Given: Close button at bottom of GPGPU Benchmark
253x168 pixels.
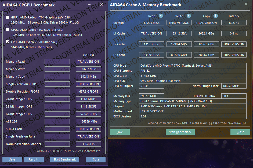Looking at the screenshot, I should tap(96, 159).
